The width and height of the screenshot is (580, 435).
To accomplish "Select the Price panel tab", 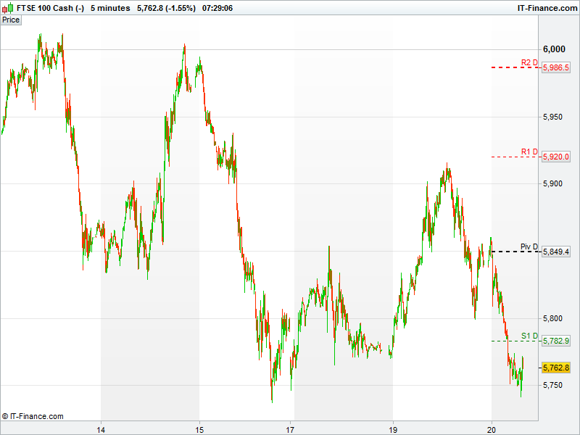I will pos(11,20).
